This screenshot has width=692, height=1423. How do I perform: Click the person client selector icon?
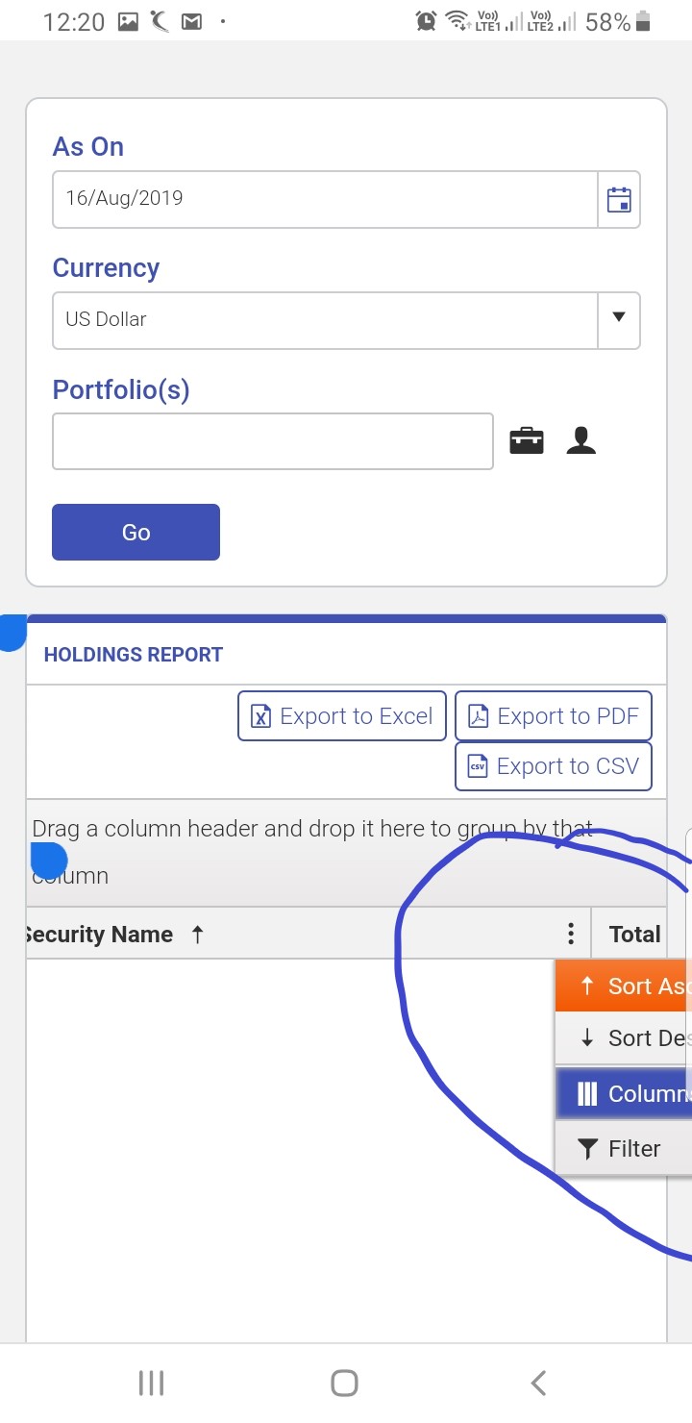581,441
